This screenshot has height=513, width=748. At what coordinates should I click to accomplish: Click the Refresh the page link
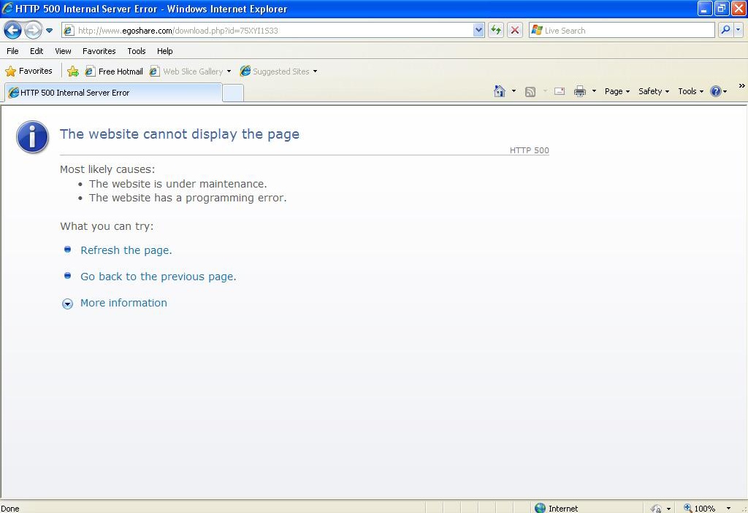pos(126,250)
